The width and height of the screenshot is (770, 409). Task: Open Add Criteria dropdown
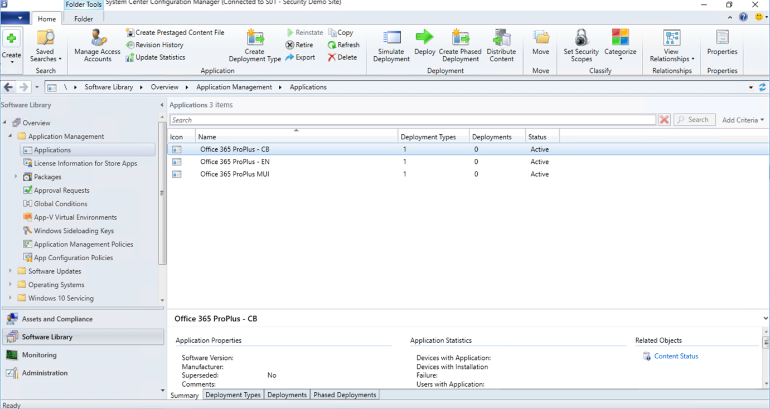click(743, 120)
